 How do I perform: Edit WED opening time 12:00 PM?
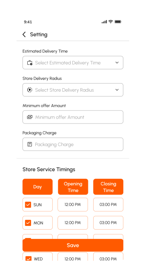click(73, 257)
